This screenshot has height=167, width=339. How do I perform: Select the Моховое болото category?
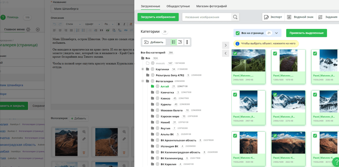tap(172, 110)
